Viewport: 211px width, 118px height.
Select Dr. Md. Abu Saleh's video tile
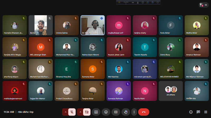pyautogui.click(x=93, y=25)
